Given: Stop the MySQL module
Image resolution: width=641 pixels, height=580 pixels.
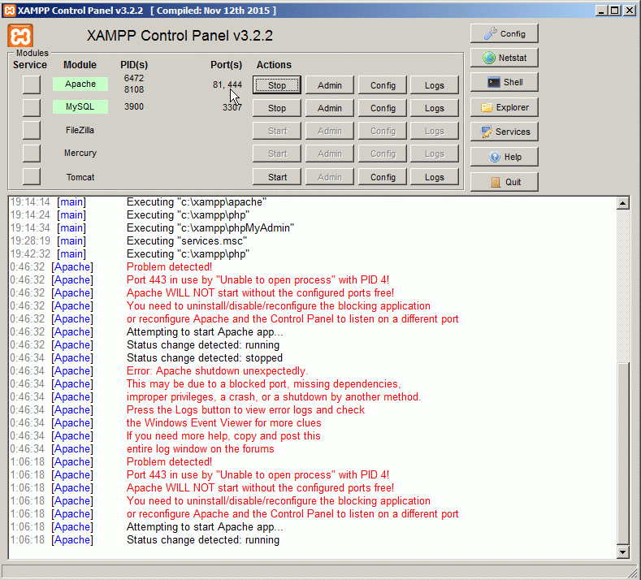Looking at the screenshot, I should point(277,108).
